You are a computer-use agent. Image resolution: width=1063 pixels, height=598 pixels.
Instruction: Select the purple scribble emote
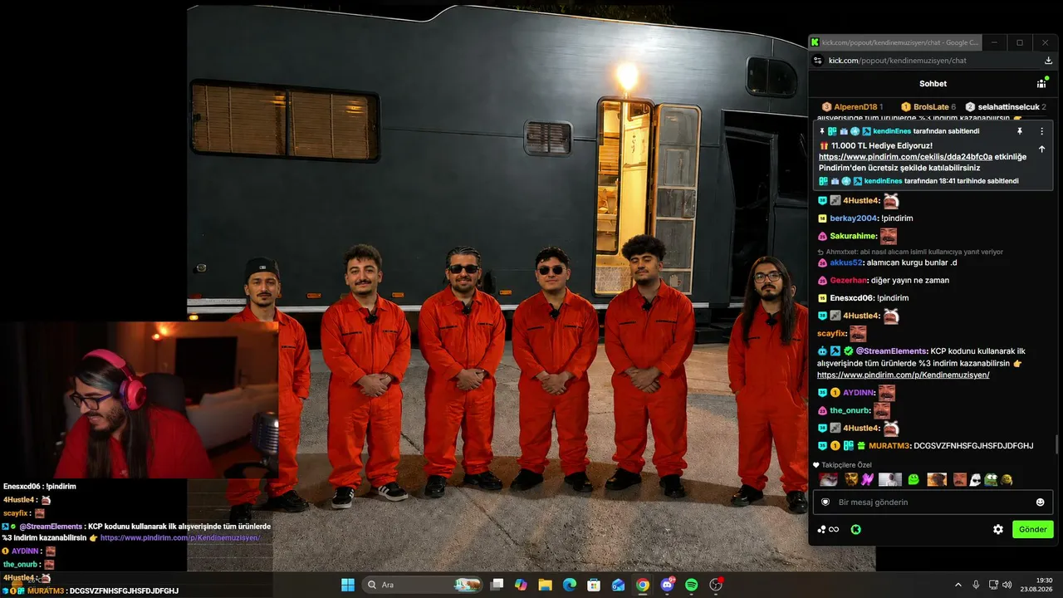(868, 479)
